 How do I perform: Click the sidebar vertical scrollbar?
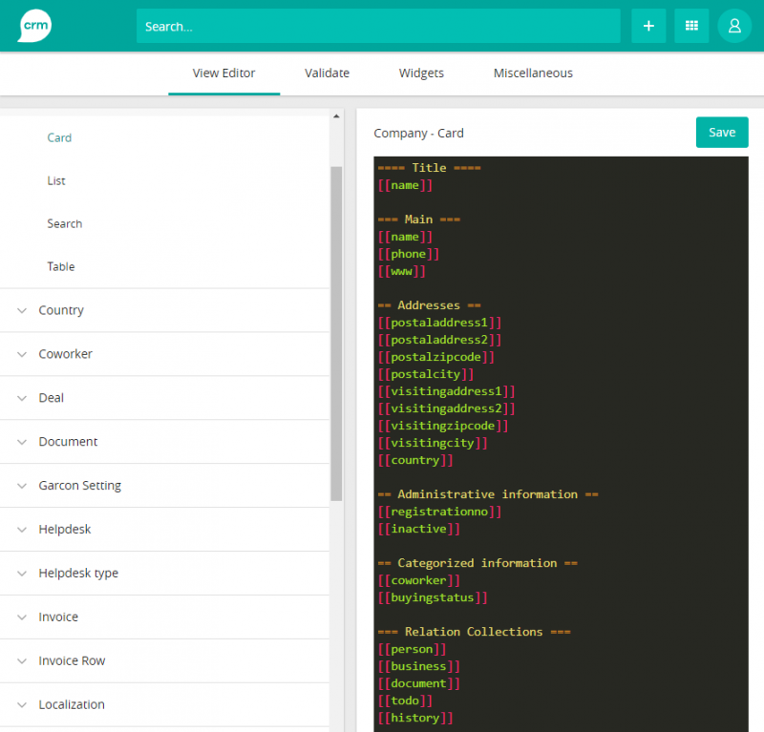click(x=336, y=334)
